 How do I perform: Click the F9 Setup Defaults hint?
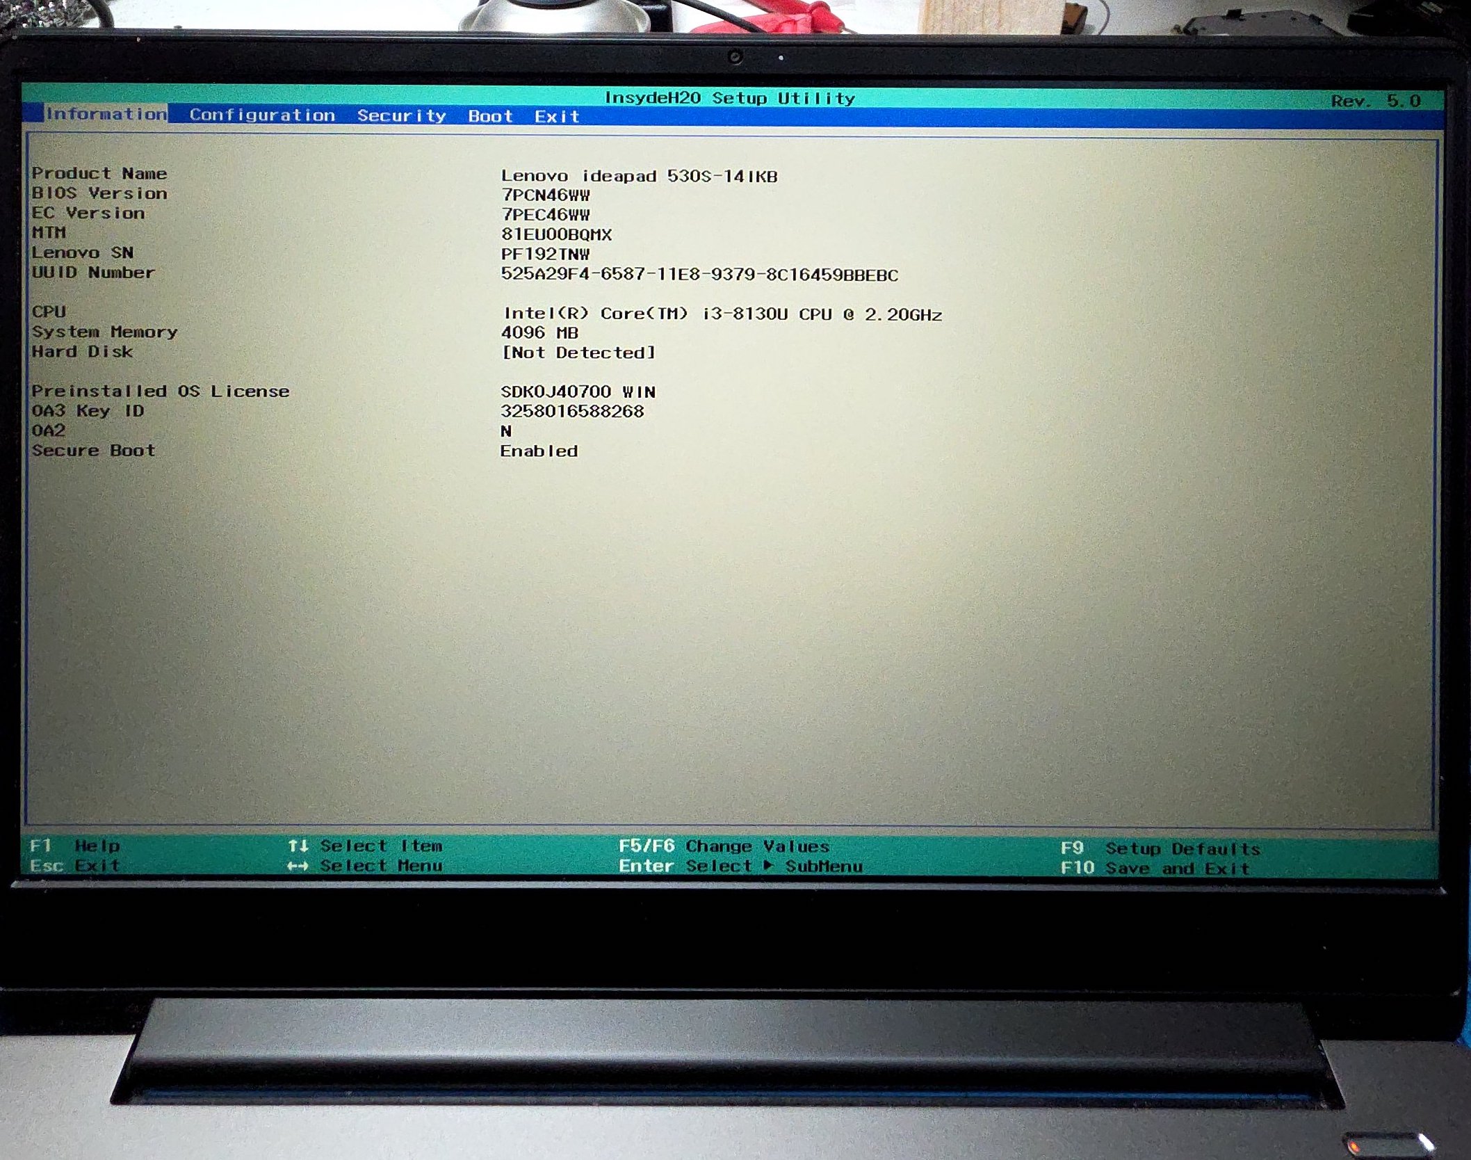[1161, 848]
